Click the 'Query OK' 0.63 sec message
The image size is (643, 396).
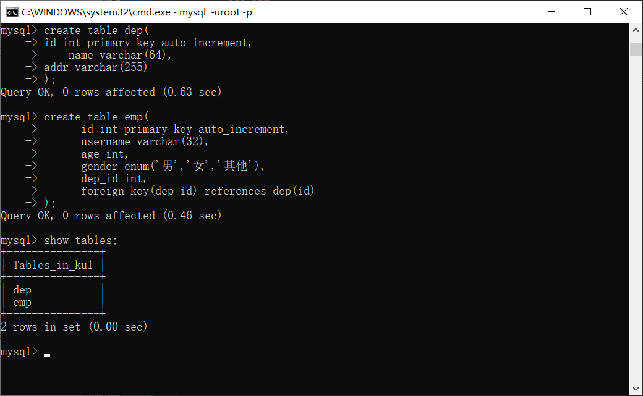[111, 92]
